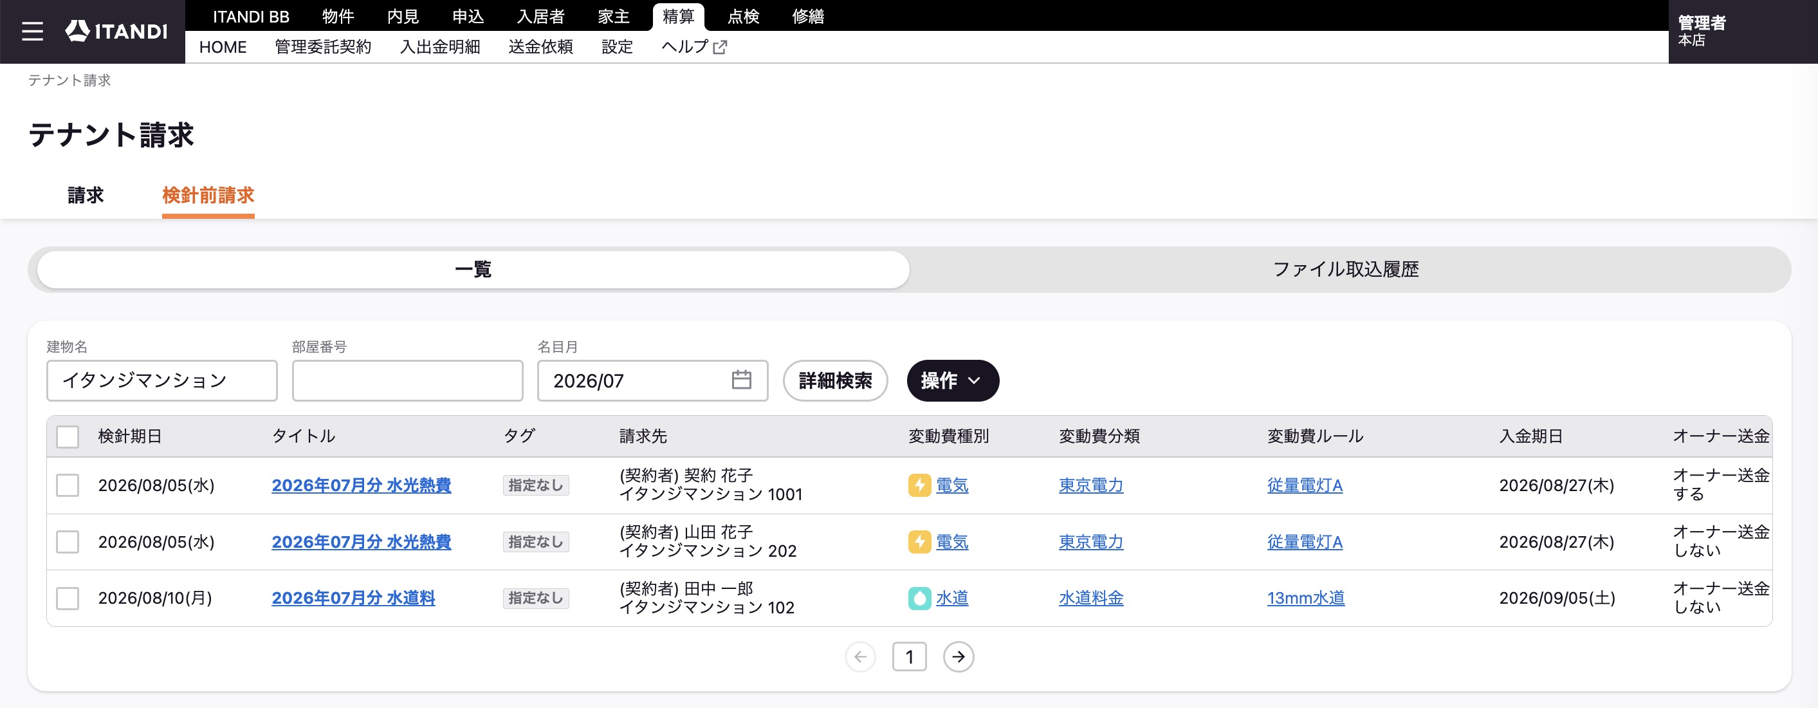Open 入出金明細 page

(439, 47)
